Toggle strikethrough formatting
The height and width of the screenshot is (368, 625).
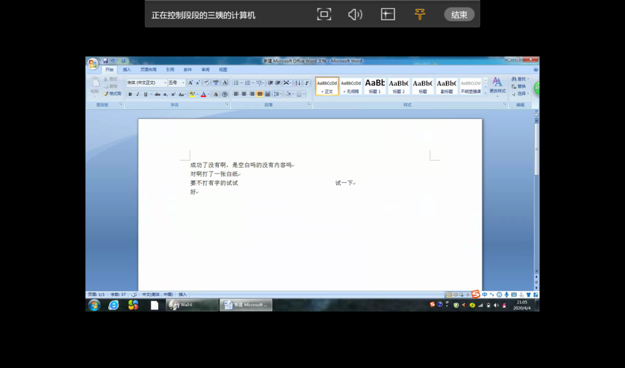click(x=158, y=94)
